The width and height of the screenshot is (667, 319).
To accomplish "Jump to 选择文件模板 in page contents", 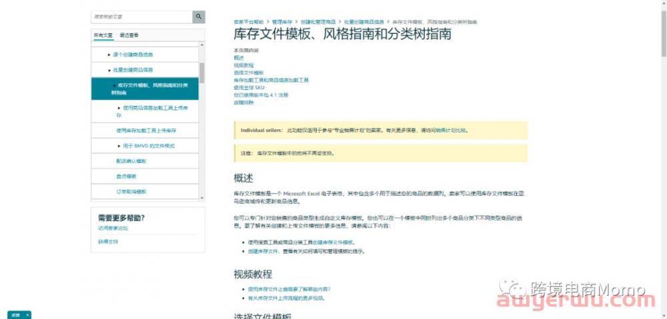I will coord(249,73).
